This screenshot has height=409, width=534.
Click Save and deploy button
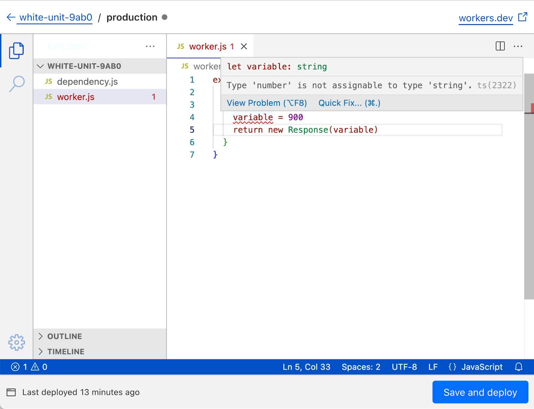(480, 392)
